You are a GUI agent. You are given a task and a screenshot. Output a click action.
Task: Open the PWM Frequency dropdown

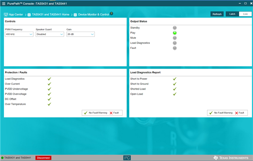[19, 34]
